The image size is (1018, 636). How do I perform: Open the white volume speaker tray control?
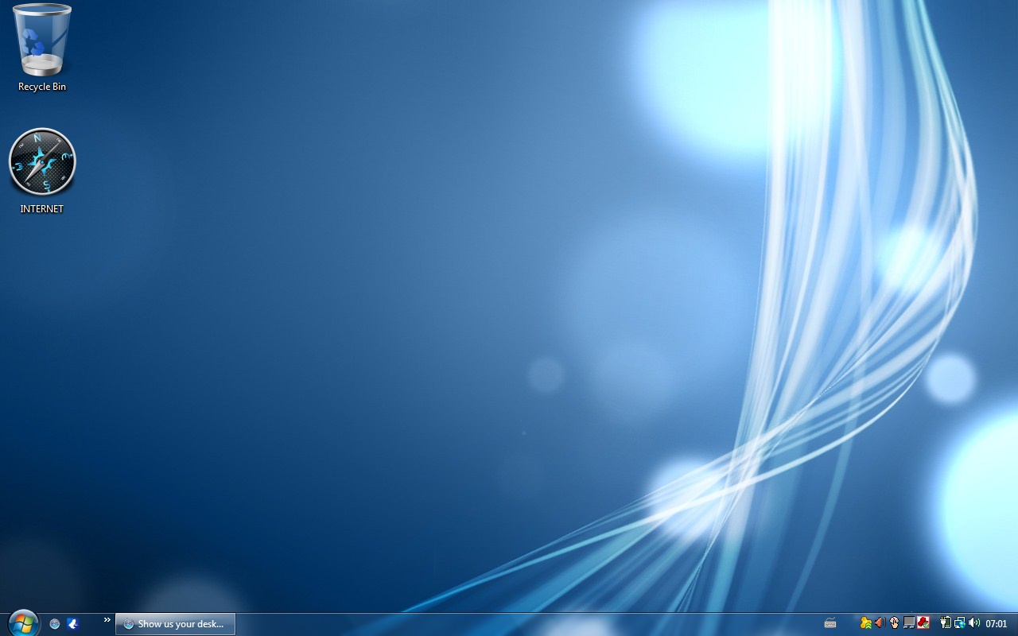coord(974,623)
